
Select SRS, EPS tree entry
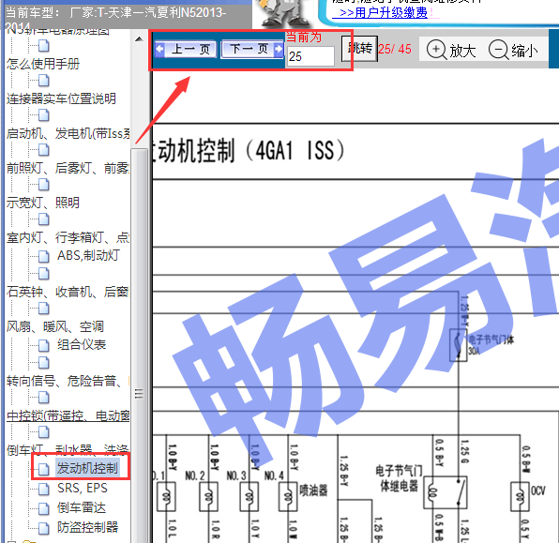(x=83, y=488)
